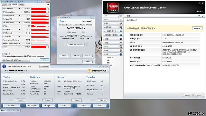The image size is (206, 116).
Task: Open GPU Core Clock sensor dropdown
Action: (x=20, y=9)
